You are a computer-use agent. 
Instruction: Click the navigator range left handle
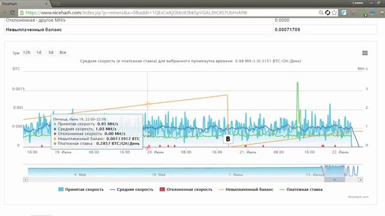click(x=324, y=170)
